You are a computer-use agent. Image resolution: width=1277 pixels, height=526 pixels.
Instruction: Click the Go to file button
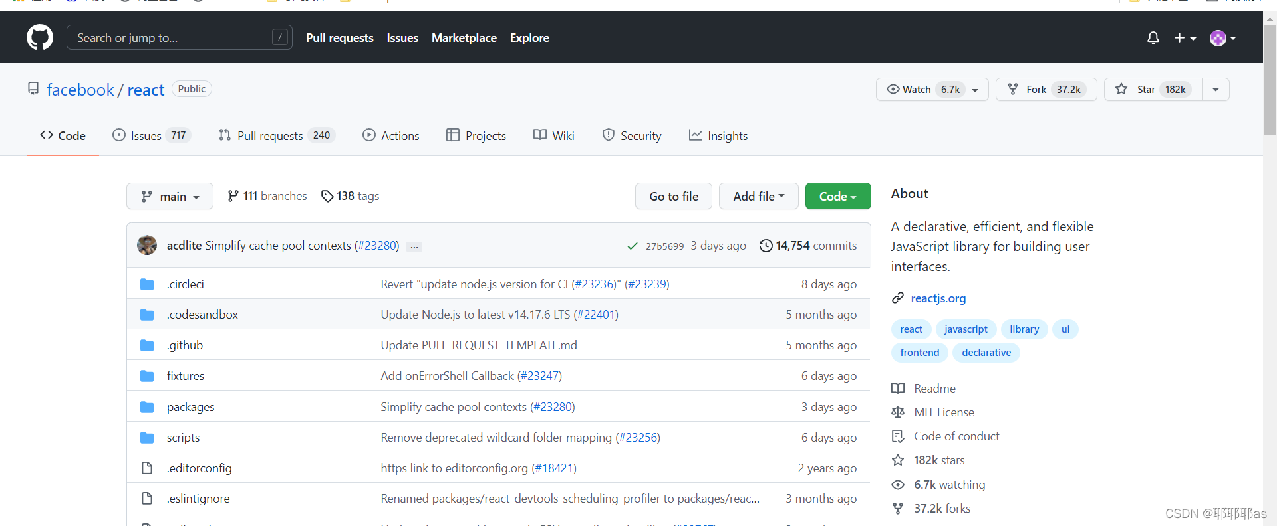click(674, 196)
